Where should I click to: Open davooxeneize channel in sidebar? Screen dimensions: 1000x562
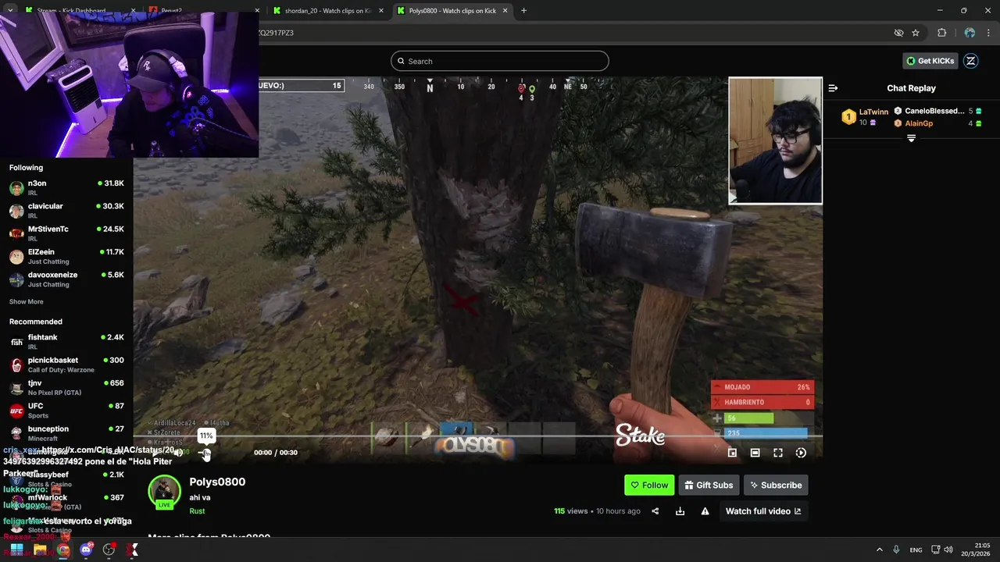click(66, 279)
